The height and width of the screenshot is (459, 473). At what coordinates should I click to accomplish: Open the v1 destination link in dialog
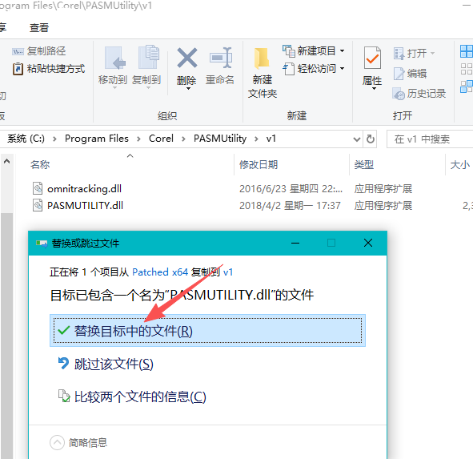pos(228,272)
